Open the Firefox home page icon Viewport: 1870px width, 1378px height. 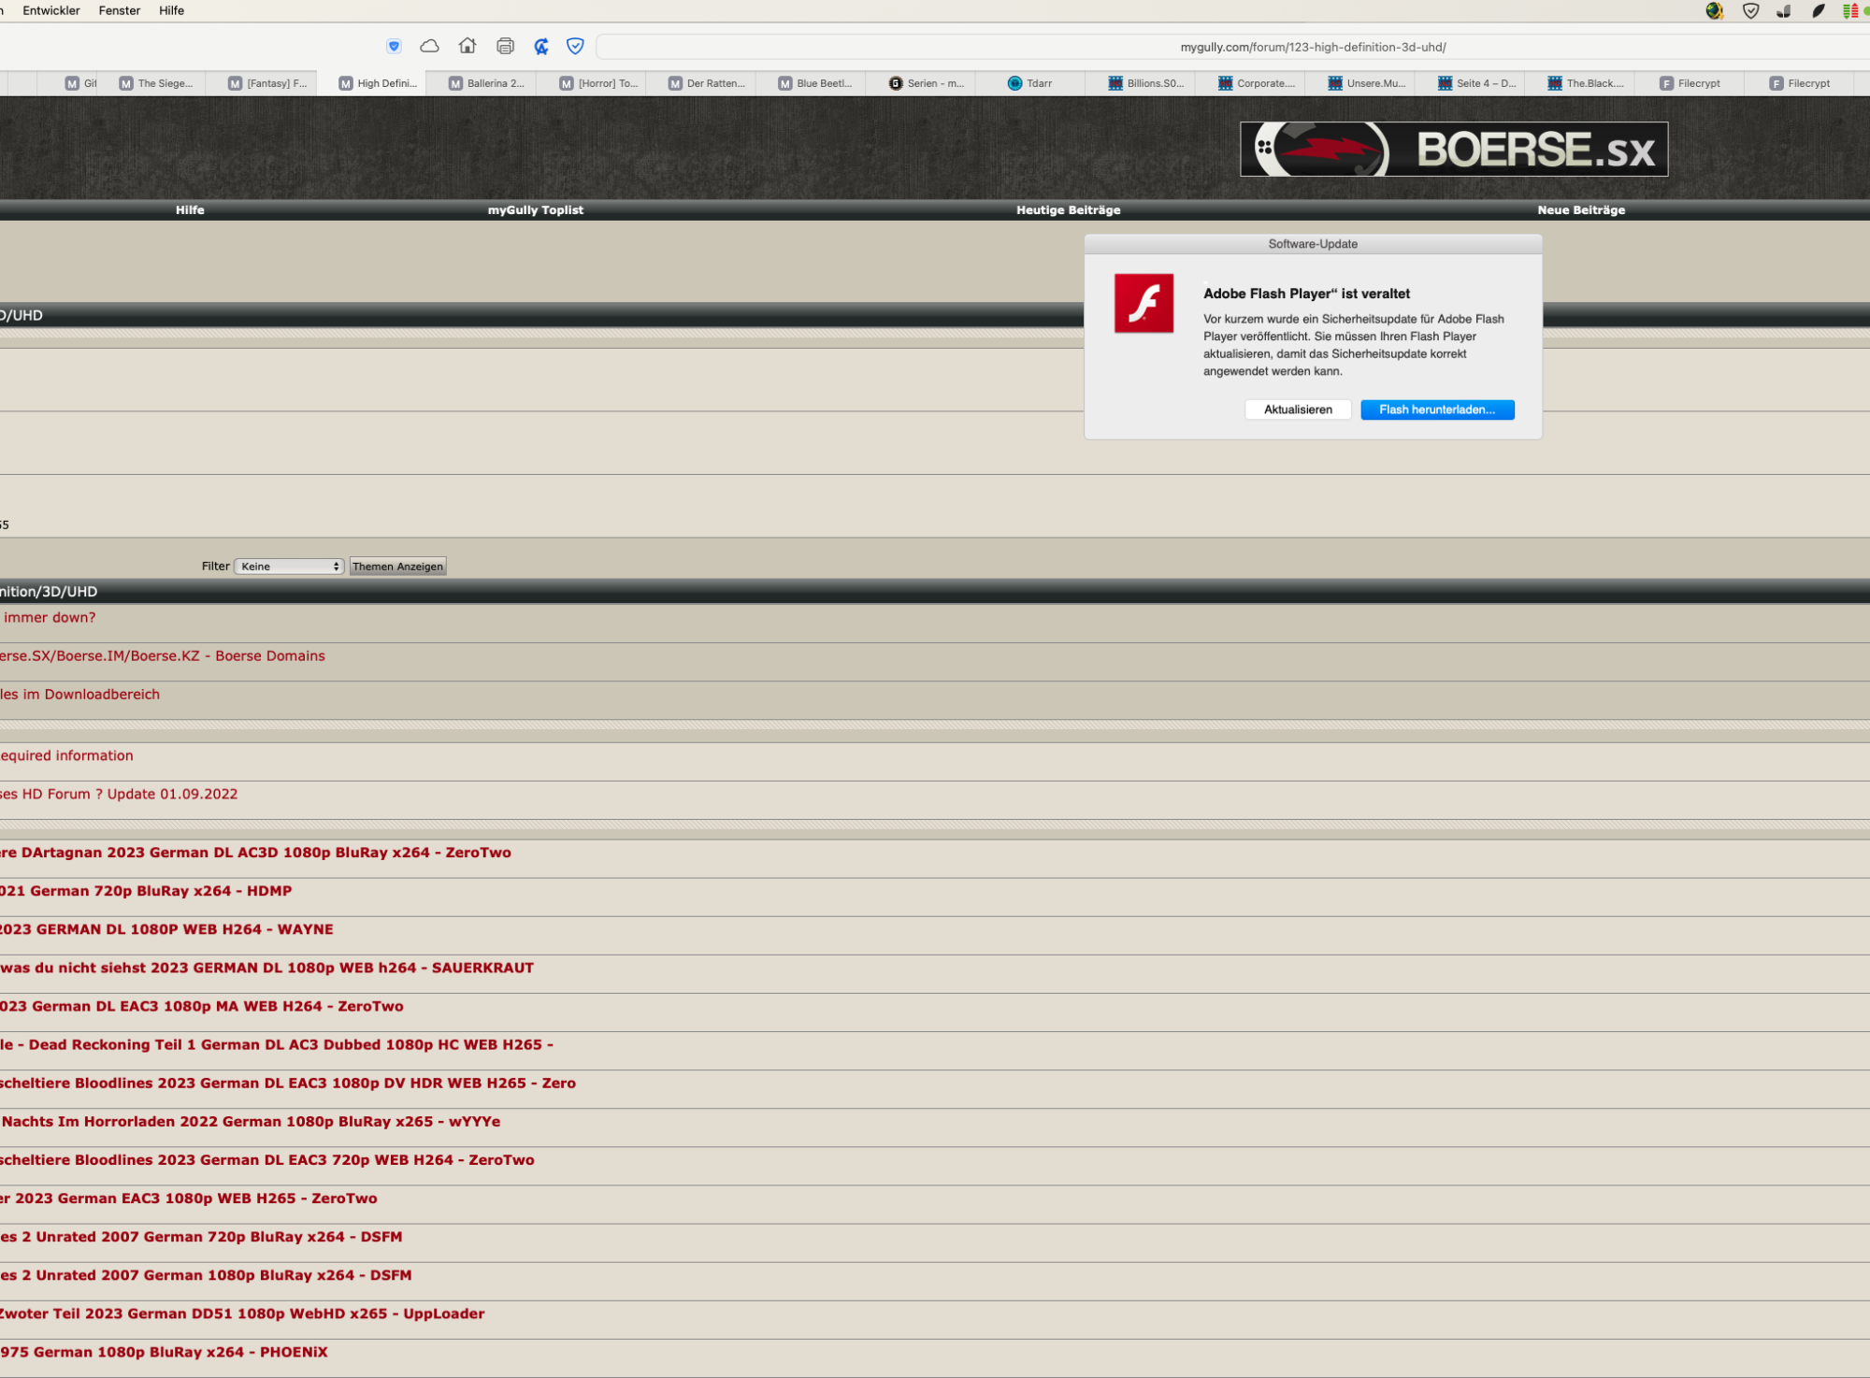point(467,47)
